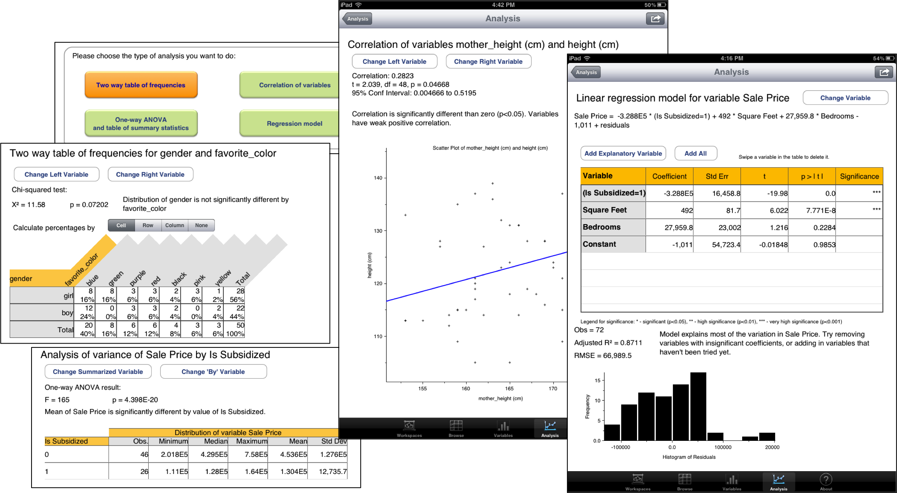
Task: Click the Add All button
Action: tap(695, 153)
